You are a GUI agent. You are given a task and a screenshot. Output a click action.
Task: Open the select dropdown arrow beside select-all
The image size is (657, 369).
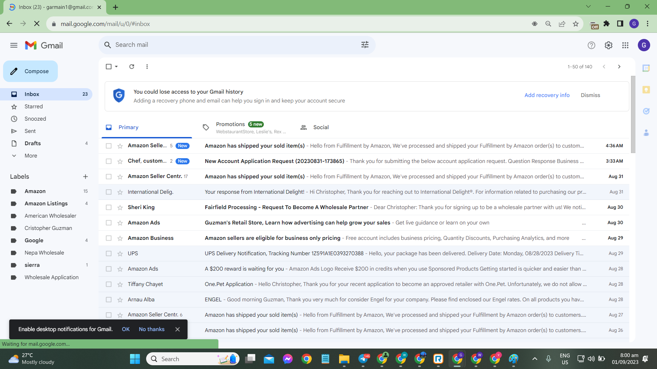coord(116,67)
